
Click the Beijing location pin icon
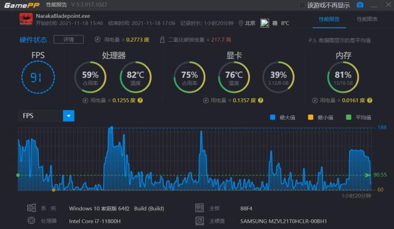tap(241, 23)
